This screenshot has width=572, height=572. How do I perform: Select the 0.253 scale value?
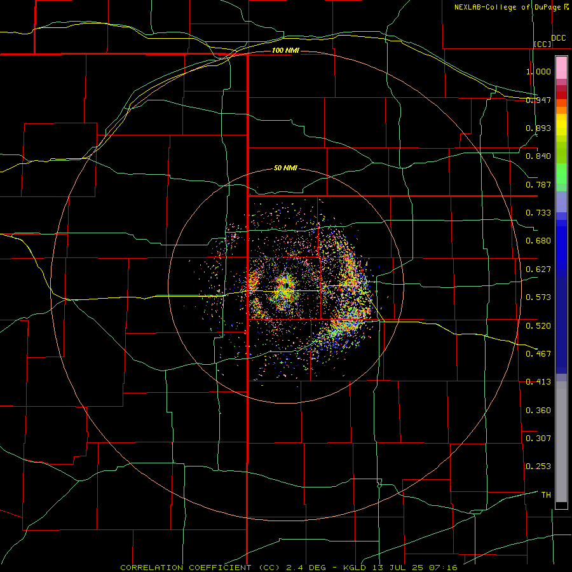(x=538, y=466)
